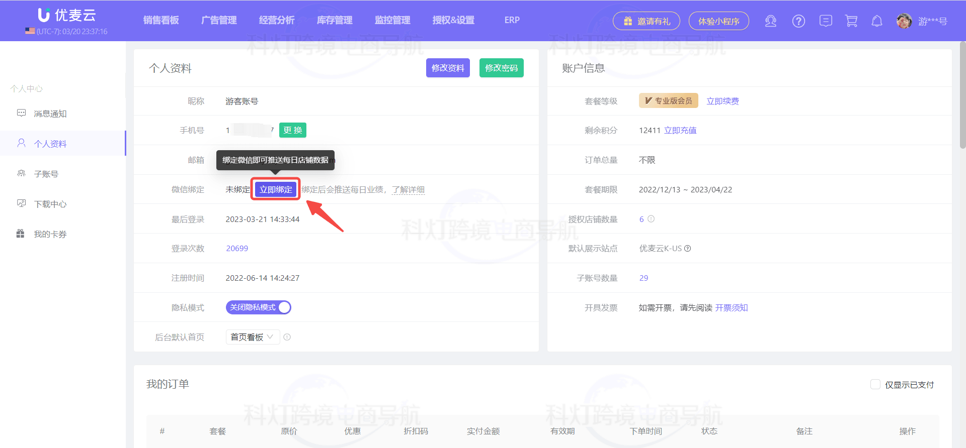The height and width of the screenshot is (448, 966).
Task: Click the login count 20699
Action: pos(237,248)
